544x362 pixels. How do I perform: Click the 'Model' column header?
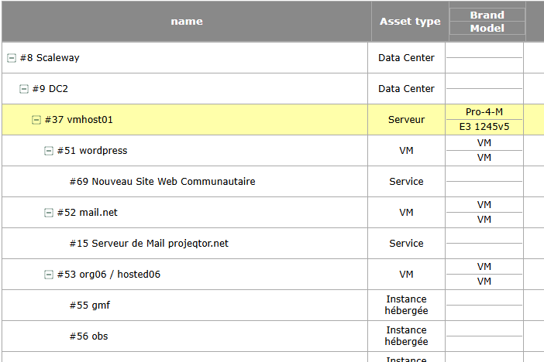(x=487, y=29)
